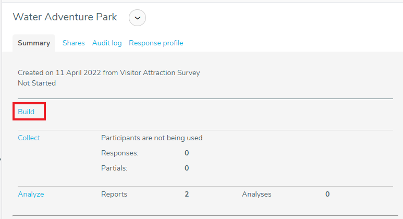This screenshot has height=219, width=403.
Task: Open the Audit log tab
Action: 107,43
